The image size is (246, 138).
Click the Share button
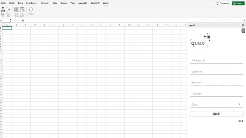(x=238, y=3)
